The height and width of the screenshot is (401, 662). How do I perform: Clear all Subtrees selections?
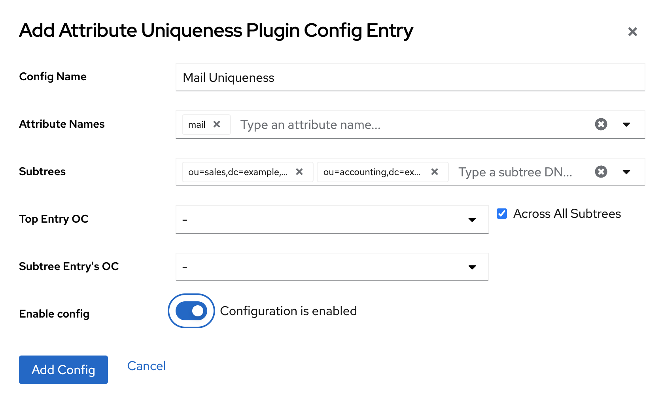pyautogui.click(x=601, y=172)
